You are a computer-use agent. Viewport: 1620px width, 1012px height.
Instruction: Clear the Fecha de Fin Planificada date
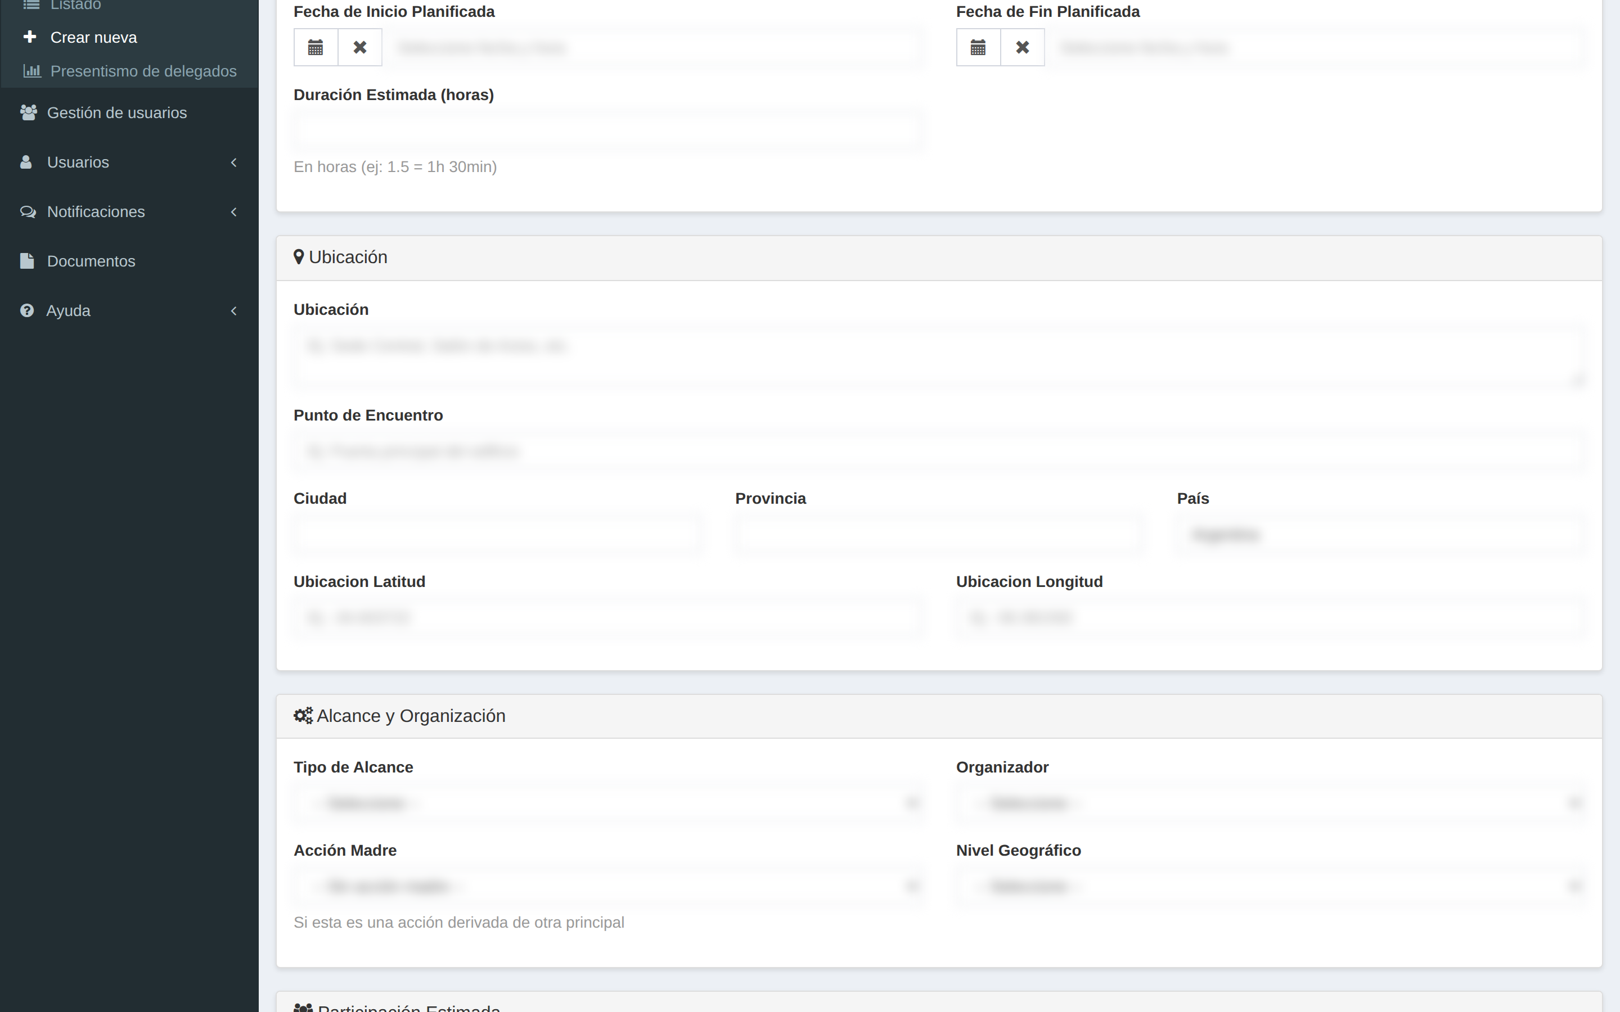click(x=1022, y=48)
